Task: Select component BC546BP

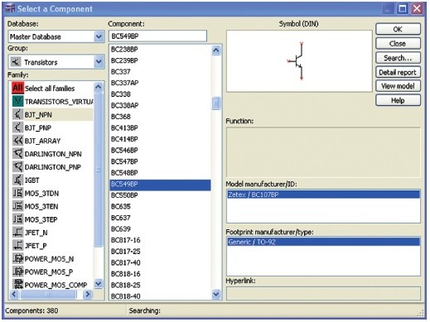Action: [160, 150]
